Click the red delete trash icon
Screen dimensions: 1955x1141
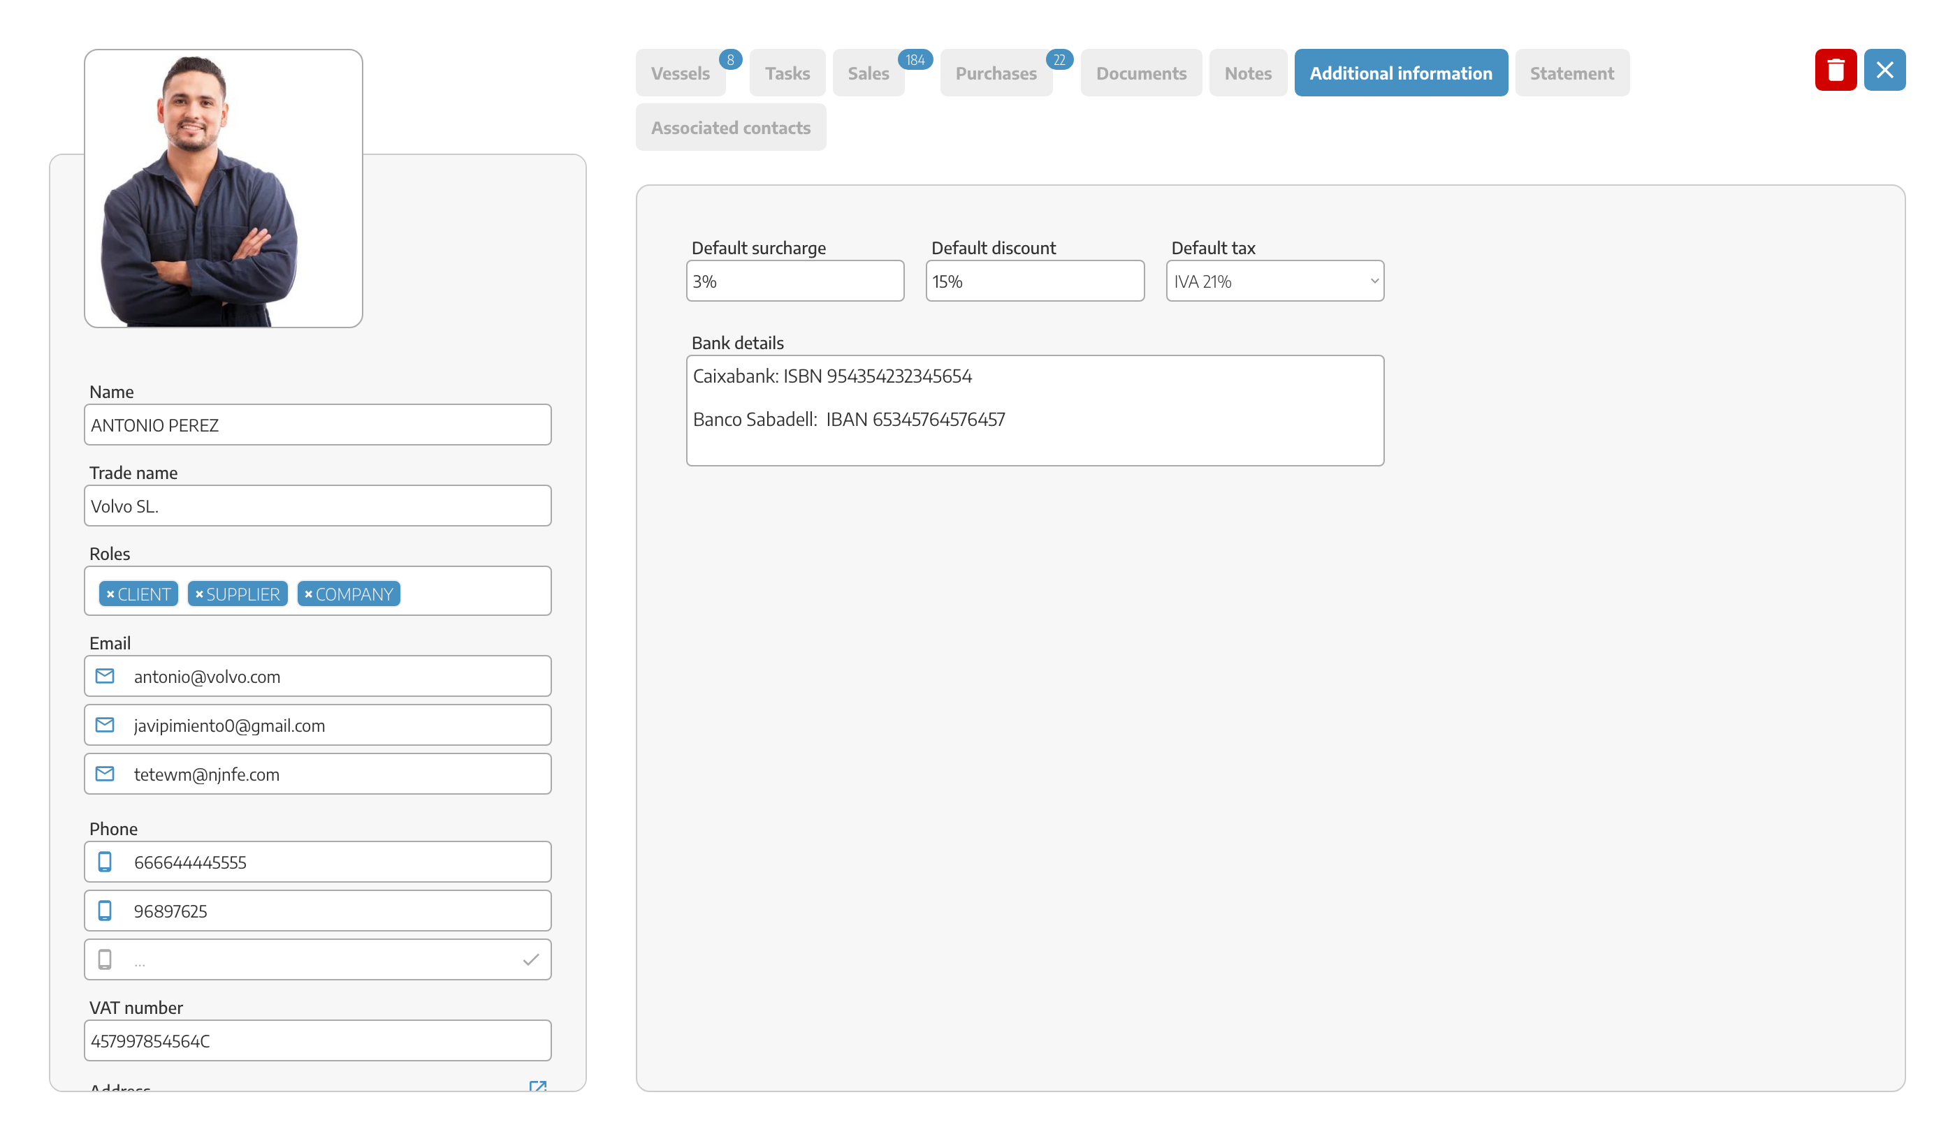[x=1835, y=71]
